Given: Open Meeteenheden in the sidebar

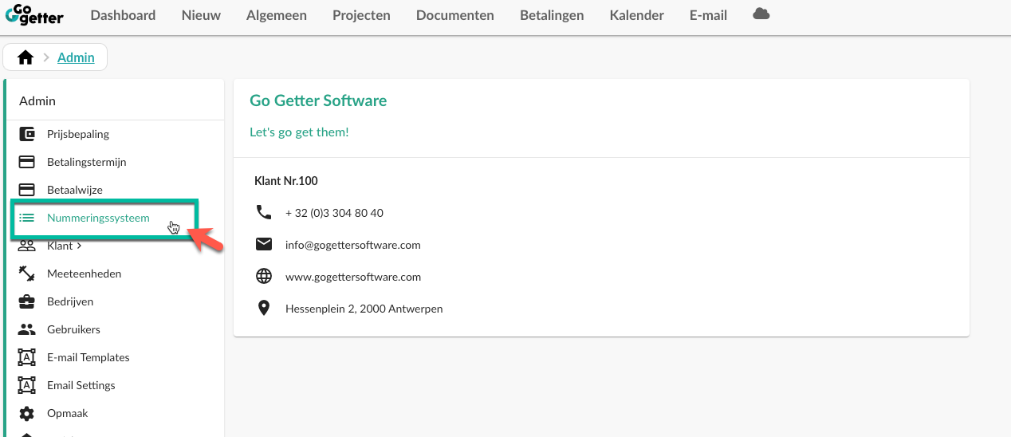Looking at the screenshot, I should tap(85, 274).
